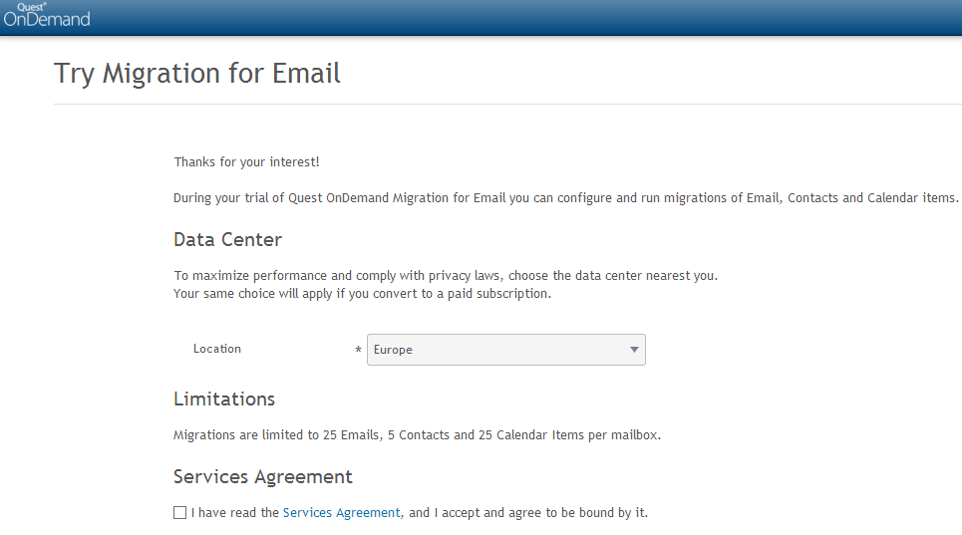Click the divider line under the title
This screenshot has width=962, height=535.
498,104
